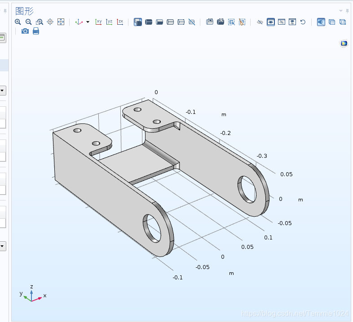Click the 图形 panel title
The height and width of the screenshot is (322, 353).
pos(24,11)
